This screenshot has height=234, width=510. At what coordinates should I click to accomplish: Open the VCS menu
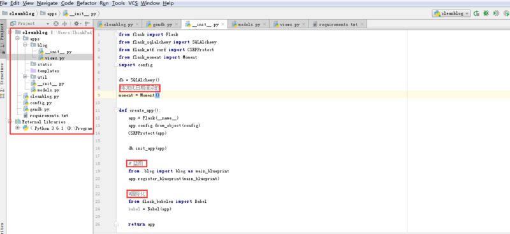click(x=133, y=3)
